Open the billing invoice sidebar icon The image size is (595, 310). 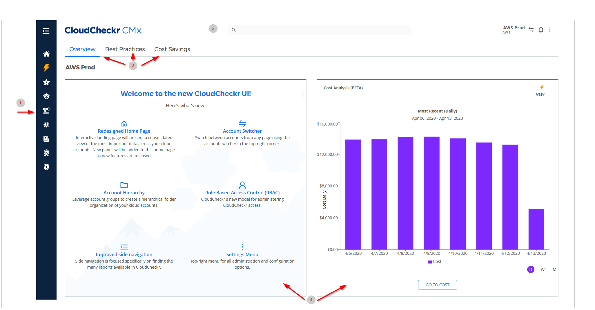pyautogui.click(x=46, y=139)
